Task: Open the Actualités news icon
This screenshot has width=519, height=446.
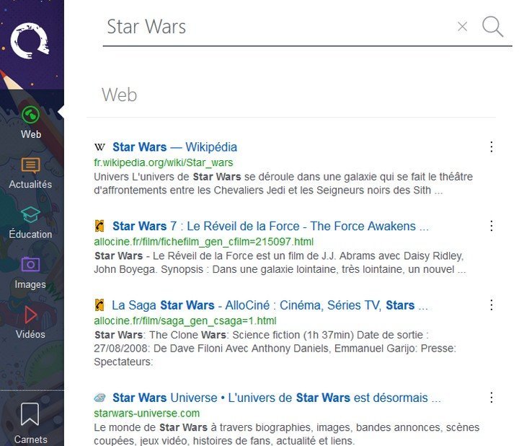Action: tap(31, 165)
